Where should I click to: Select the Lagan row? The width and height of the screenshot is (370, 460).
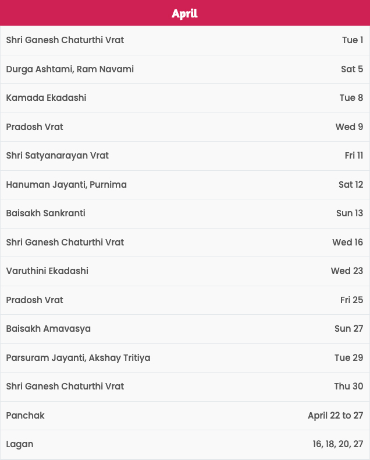[x=185, y=445]
